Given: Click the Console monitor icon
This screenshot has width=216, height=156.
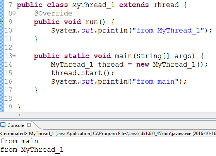Looking at the screenshot, I should click(x=3, y=125).
